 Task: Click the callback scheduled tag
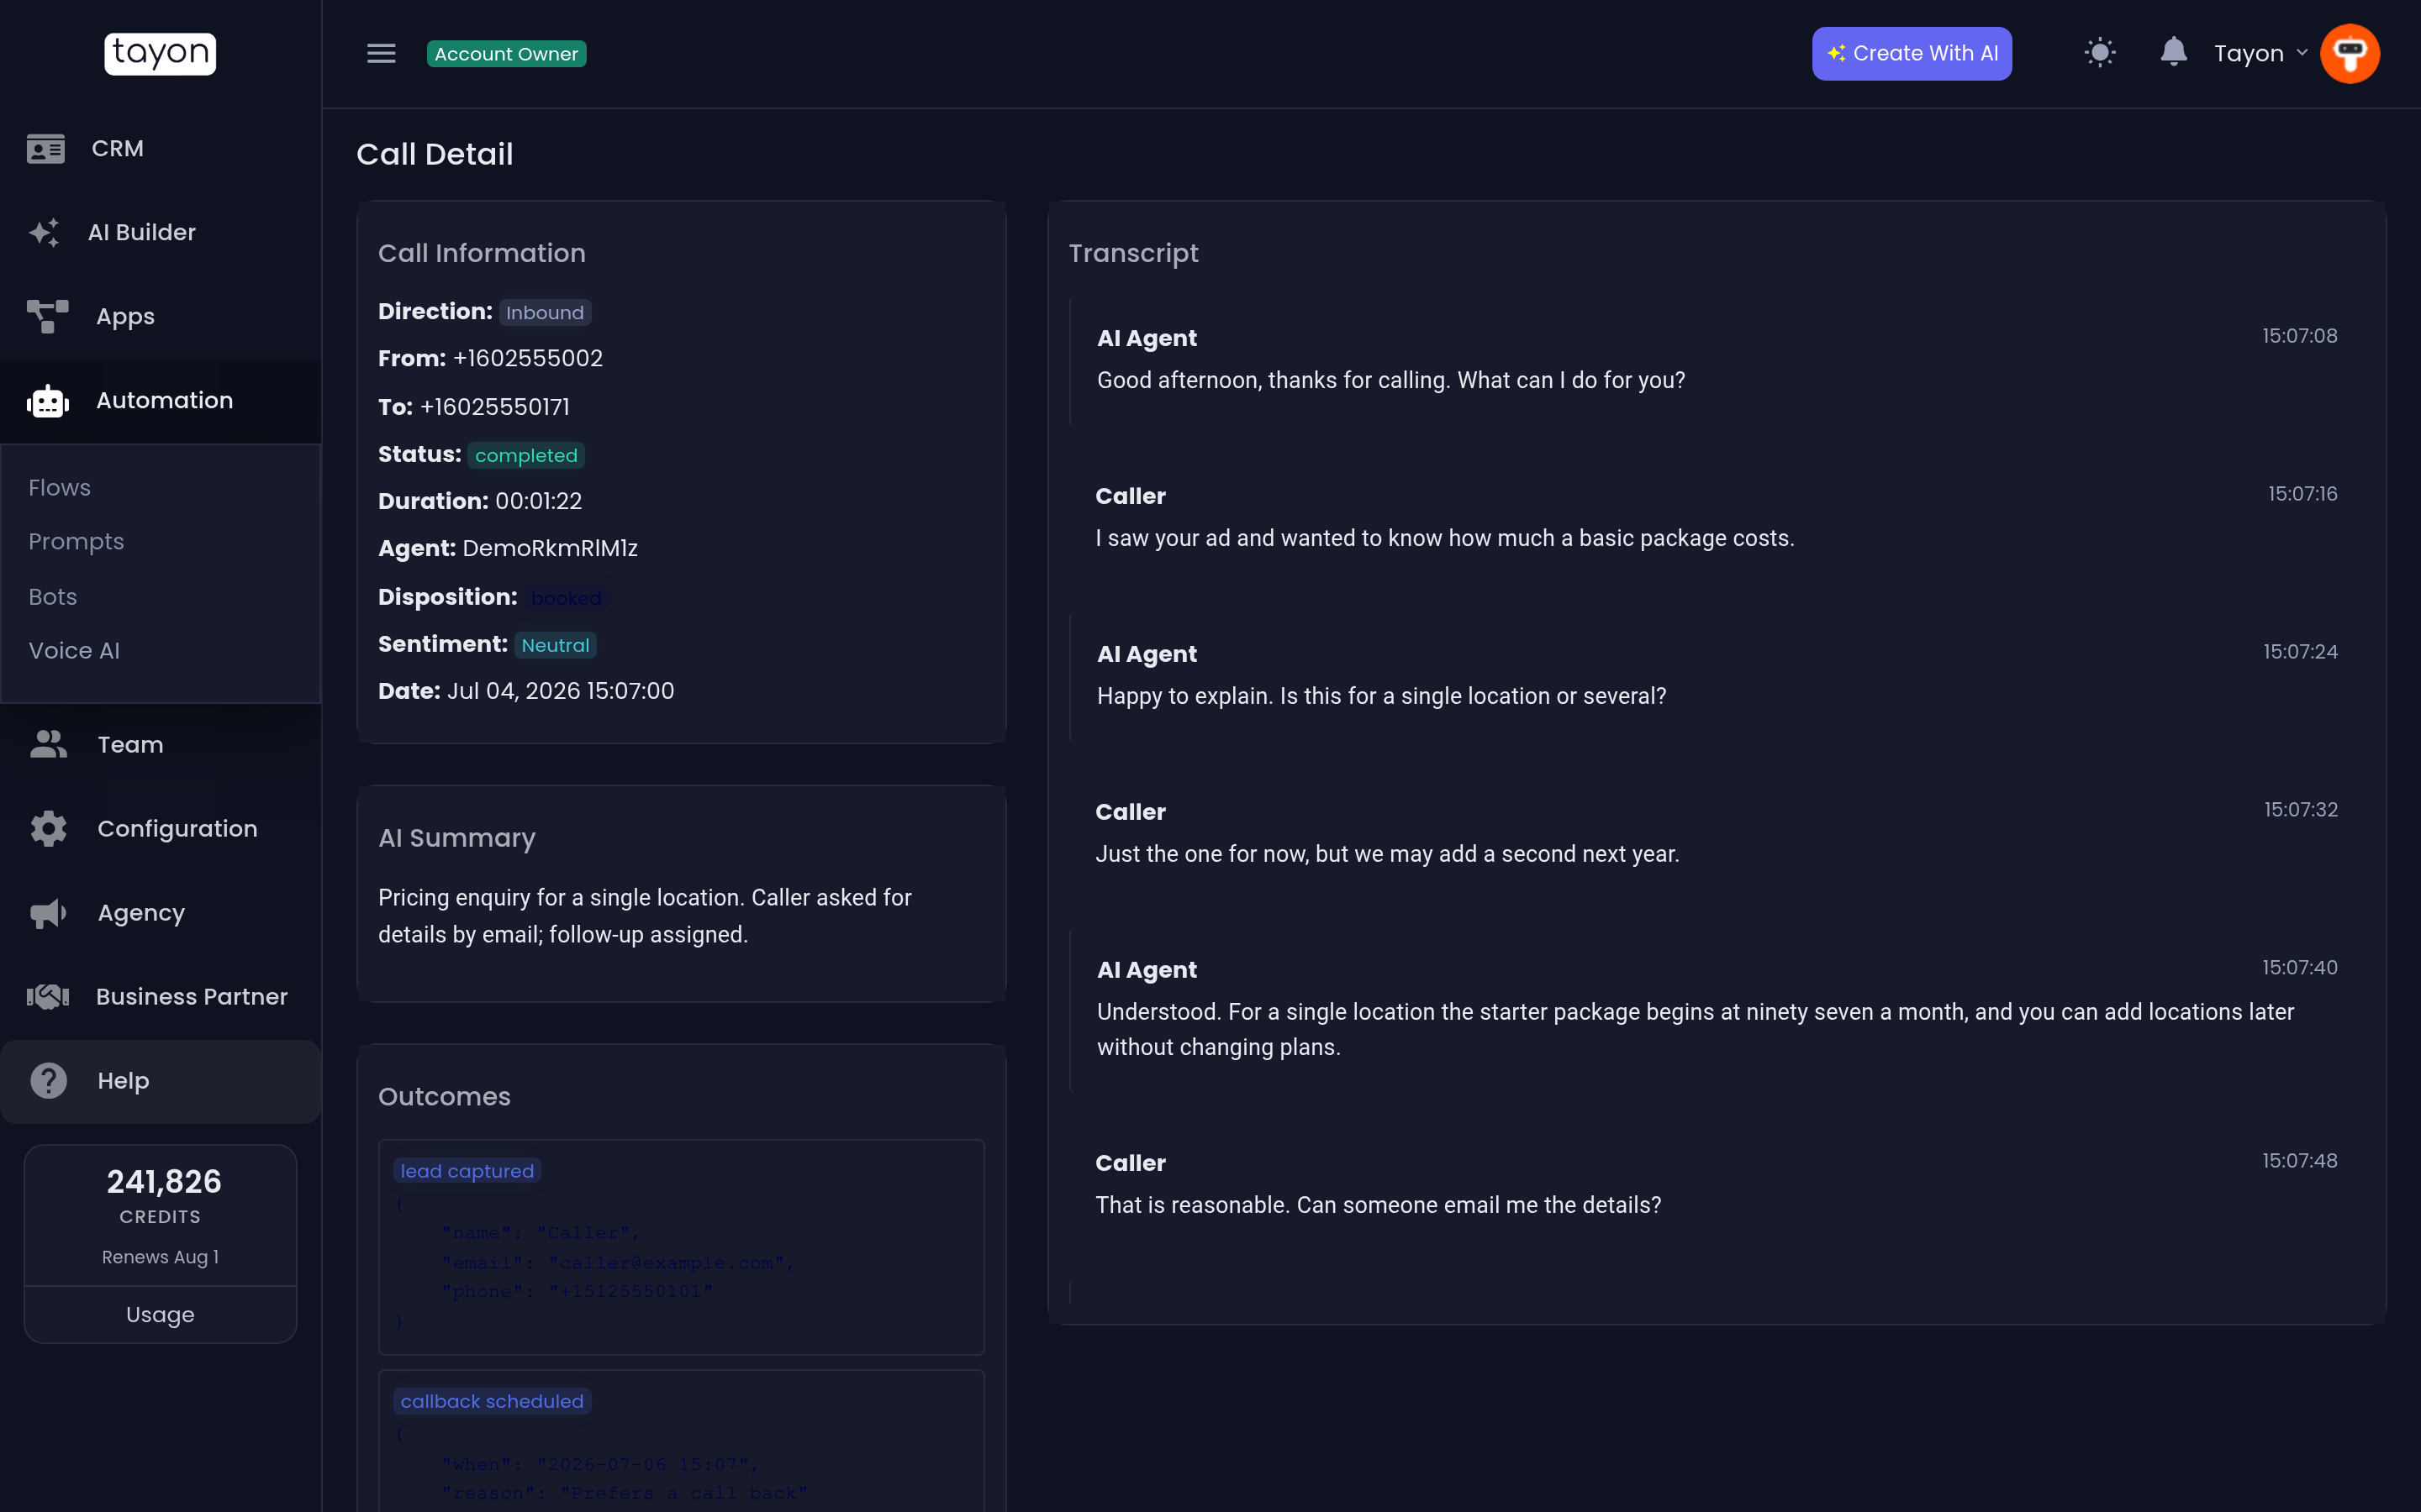[x=493, y=1401]
